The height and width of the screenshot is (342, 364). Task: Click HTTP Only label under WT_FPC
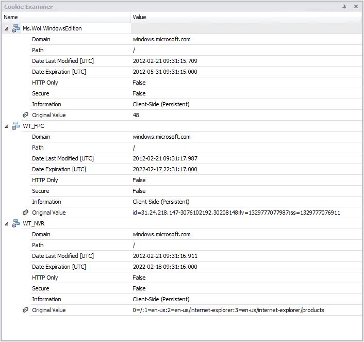pos(45,181)
